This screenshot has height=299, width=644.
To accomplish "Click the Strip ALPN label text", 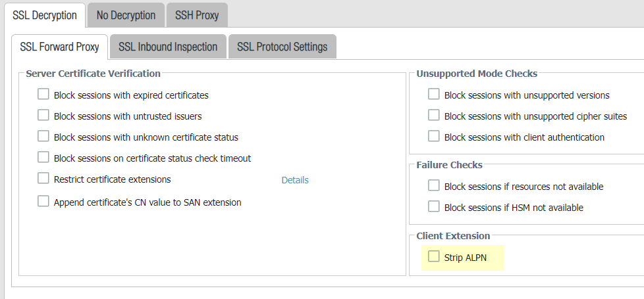I will pos(466,258).
